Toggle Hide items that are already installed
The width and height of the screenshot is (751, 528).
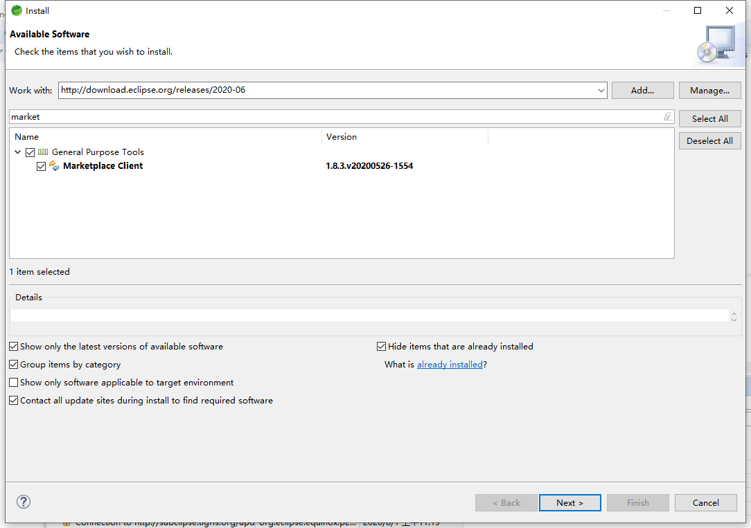[x=381, y=346]
